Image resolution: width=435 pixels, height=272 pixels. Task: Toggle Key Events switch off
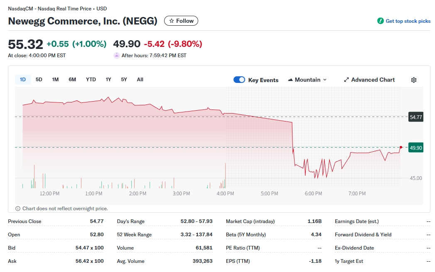point(239,80)
